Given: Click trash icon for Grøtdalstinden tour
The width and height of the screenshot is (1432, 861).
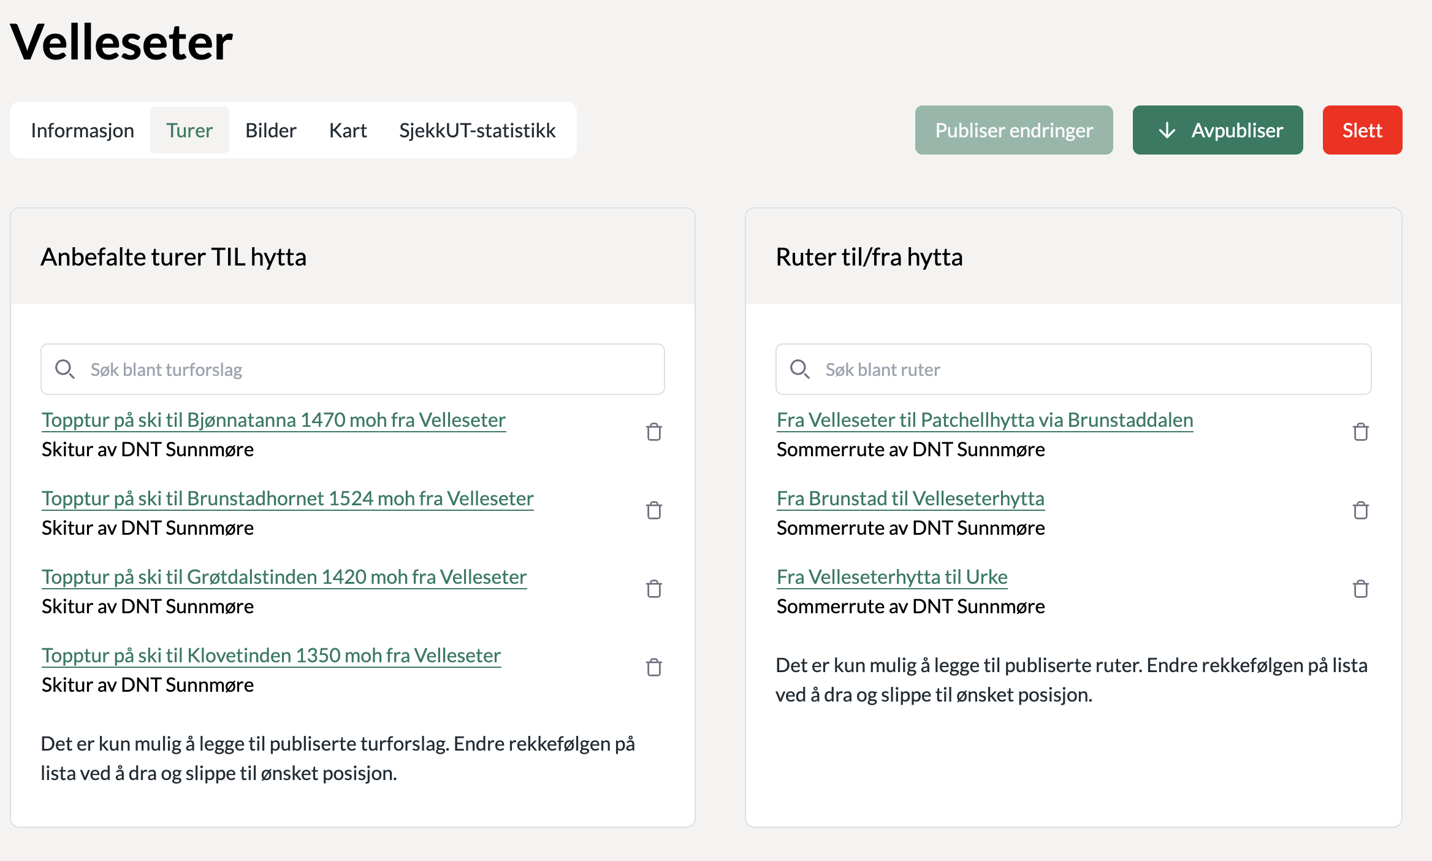Looking at the screenshot, I should [x=653, y=589].
